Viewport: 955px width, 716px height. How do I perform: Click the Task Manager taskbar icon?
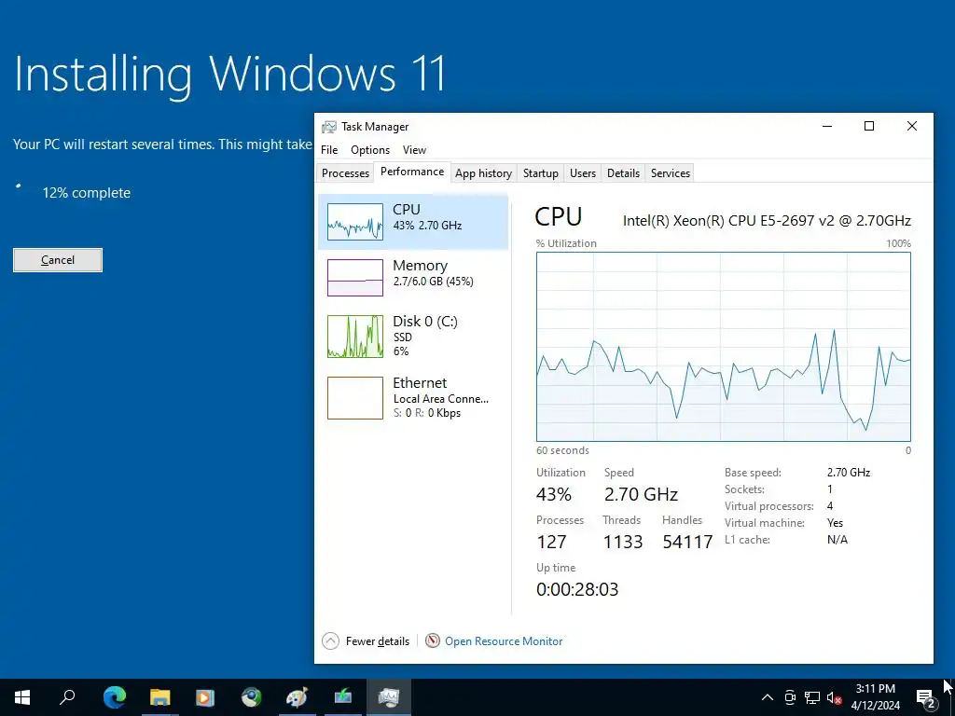(x=389, y=697)
